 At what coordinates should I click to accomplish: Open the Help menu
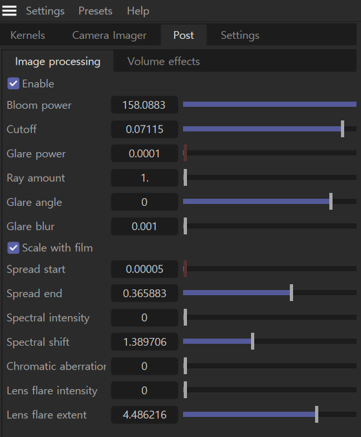pyautogui.click(x=138, y=11)
